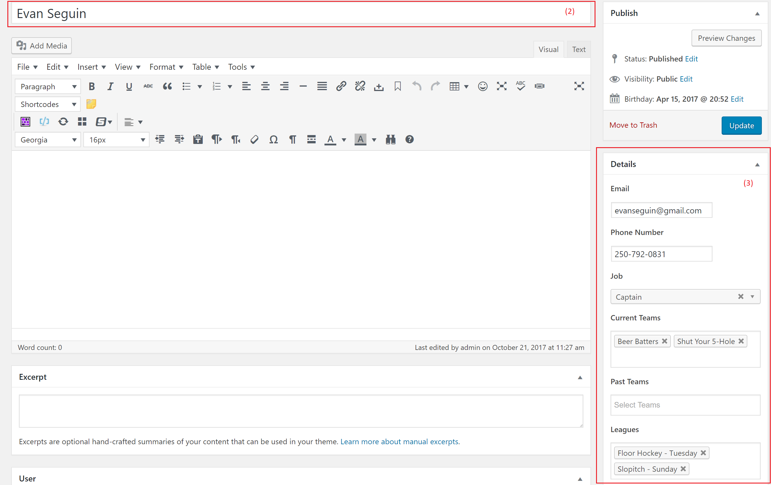
Task: Toggle distraction-free fullscreen editor
Action: [579, 86]
